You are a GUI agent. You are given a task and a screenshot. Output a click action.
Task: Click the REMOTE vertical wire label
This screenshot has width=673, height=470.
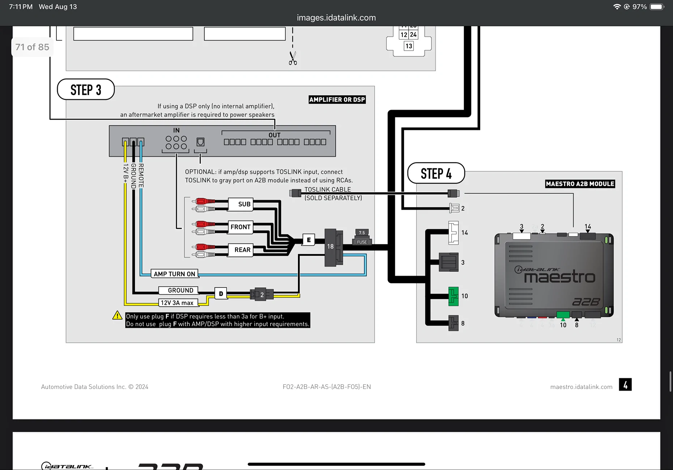point(141,176)
